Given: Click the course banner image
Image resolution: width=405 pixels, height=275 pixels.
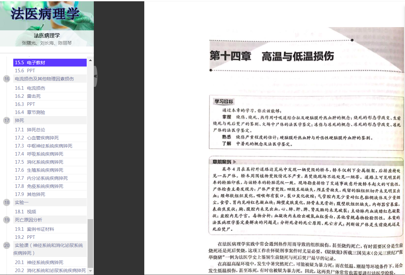Looking at the screenshot, I should tap(47, 15).
